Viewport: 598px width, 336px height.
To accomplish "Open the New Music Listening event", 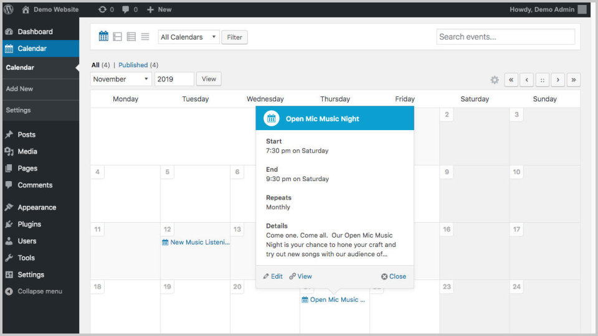I will 196,242.
